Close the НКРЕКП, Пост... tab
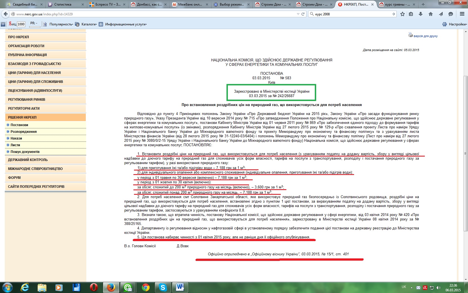This screenshot has height=293, width=468. click(x=372, y=4)
